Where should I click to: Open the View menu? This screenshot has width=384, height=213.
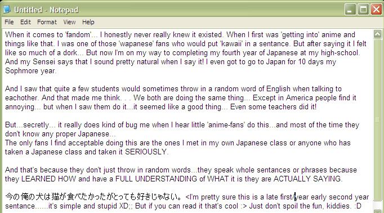tap(69, 22)
